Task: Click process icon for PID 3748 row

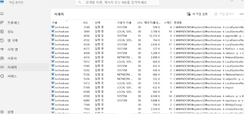Action: click(x=53, y=27)
